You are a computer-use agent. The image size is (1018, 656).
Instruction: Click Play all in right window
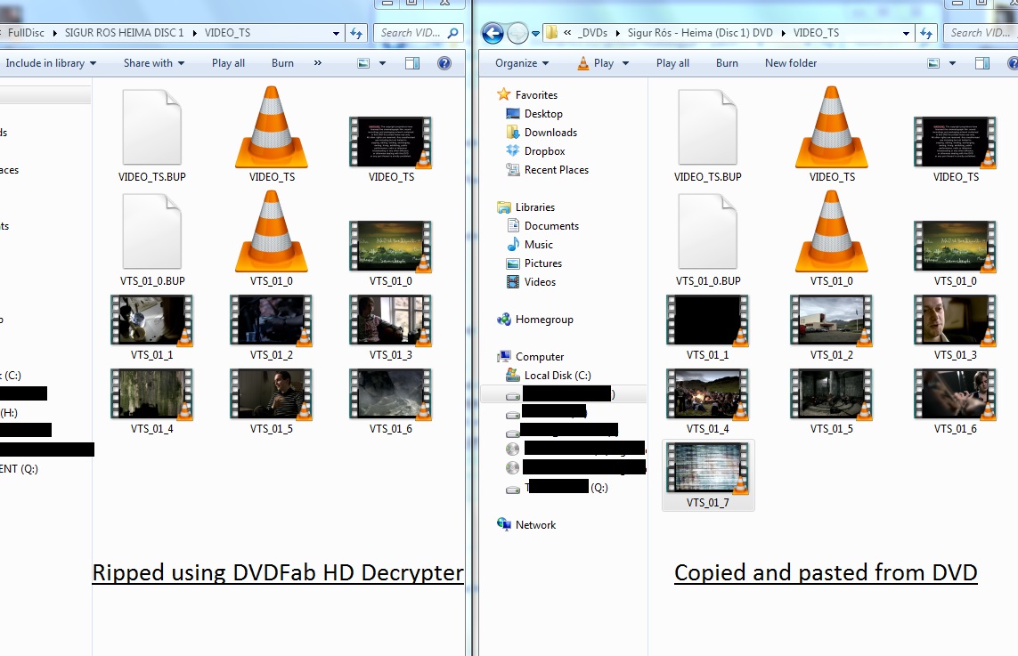[672, 63]
